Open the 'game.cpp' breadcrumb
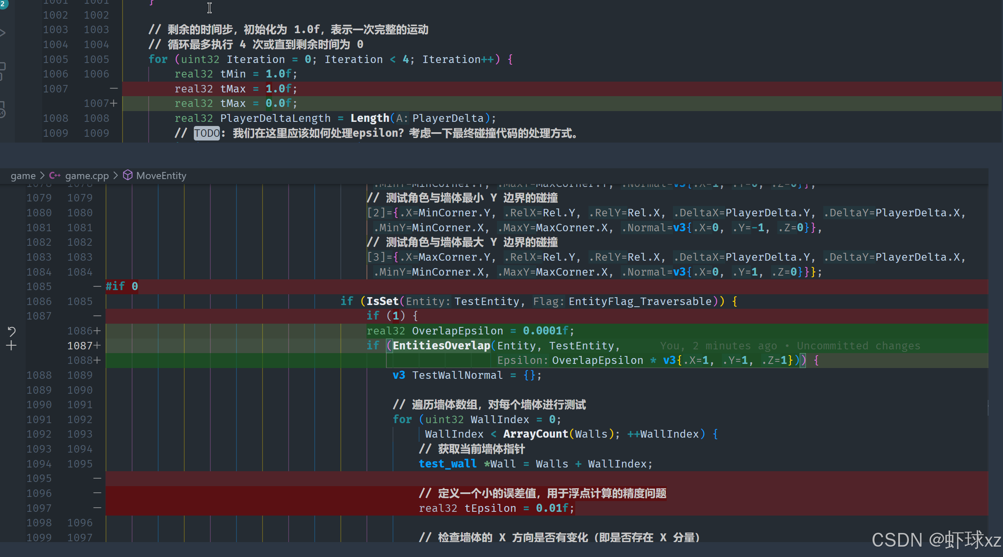 (x=87, y=176)
